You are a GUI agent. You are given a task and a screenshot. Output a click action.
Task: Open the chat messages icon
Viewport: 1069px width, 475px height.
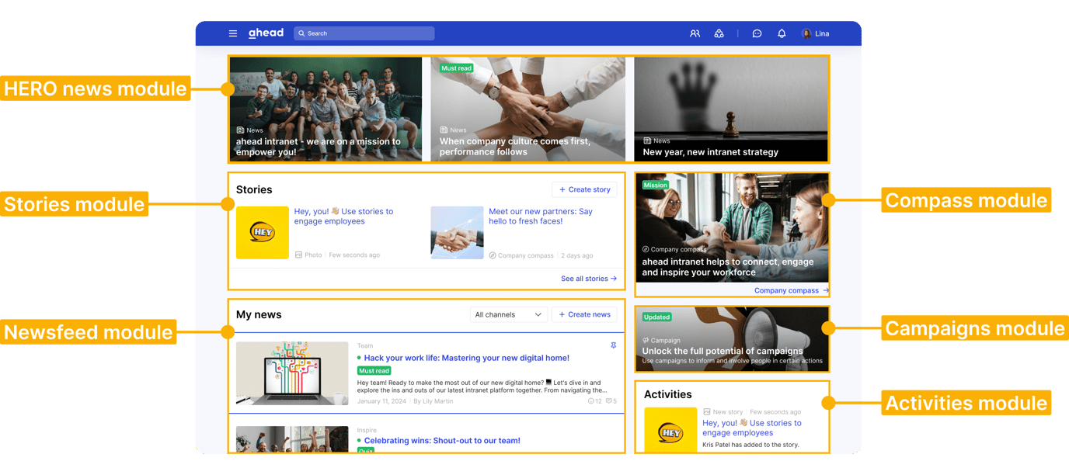point(757,33)
